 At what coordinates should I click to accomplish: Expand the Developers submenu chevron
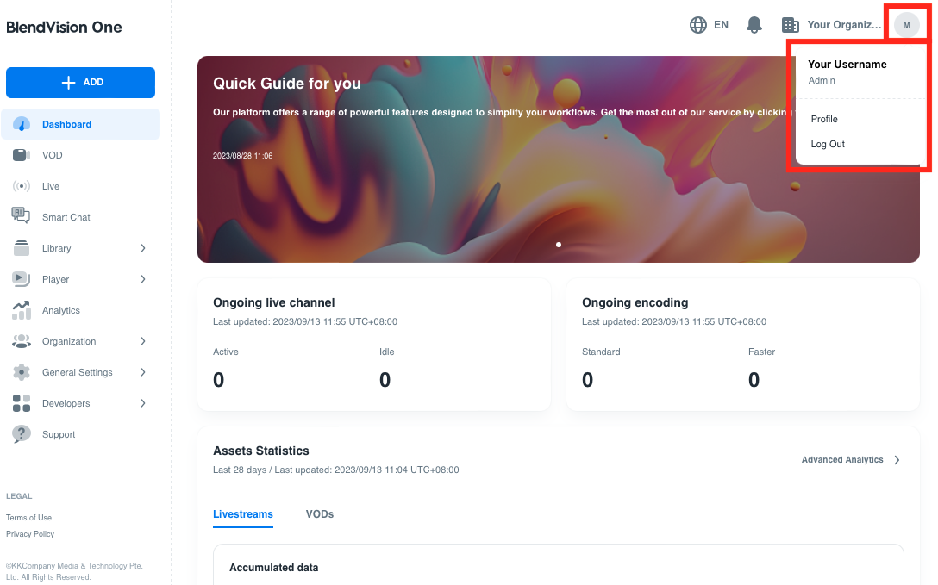[143, 403]
